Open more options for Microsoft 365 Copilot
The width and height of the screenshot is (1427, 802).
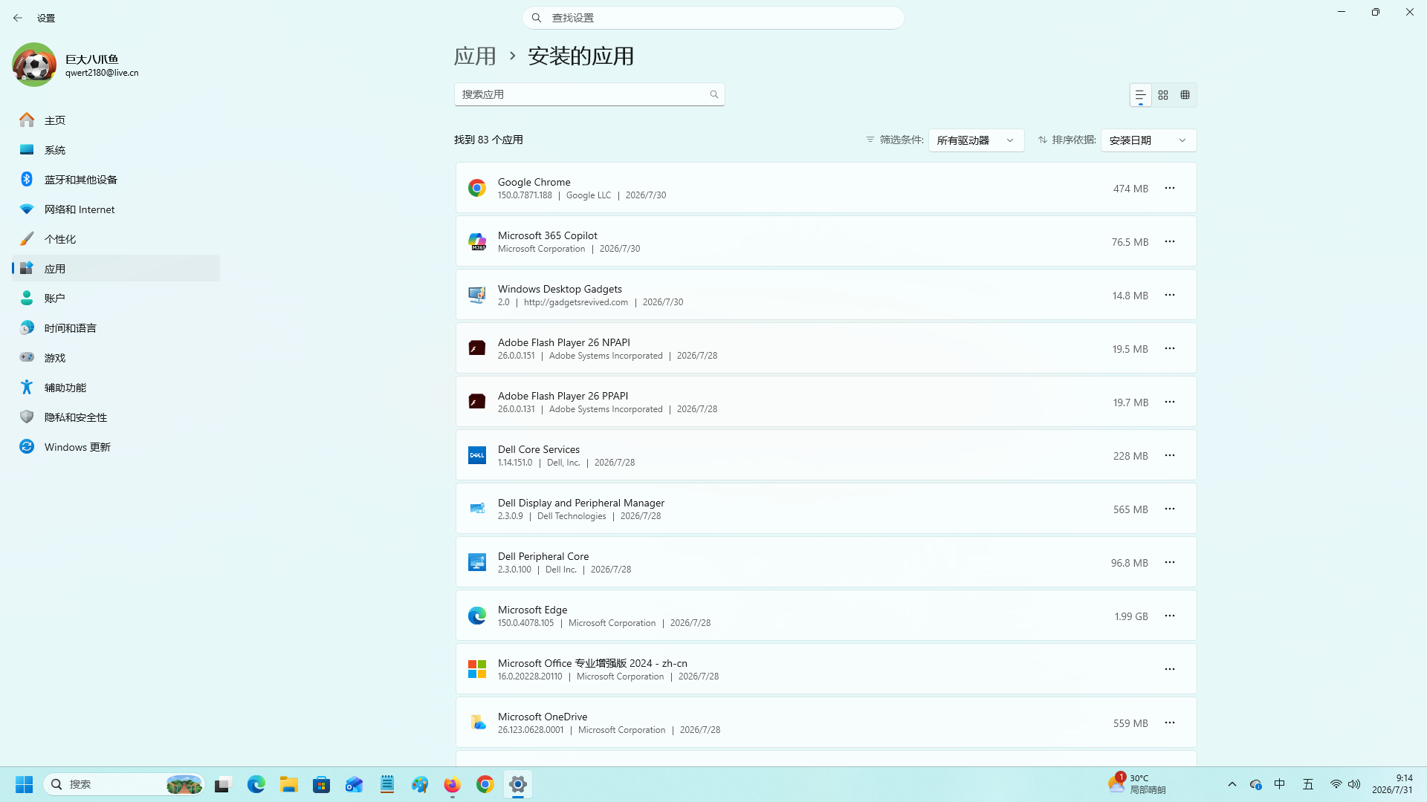pyautogui.click(x=1170, y=241)
